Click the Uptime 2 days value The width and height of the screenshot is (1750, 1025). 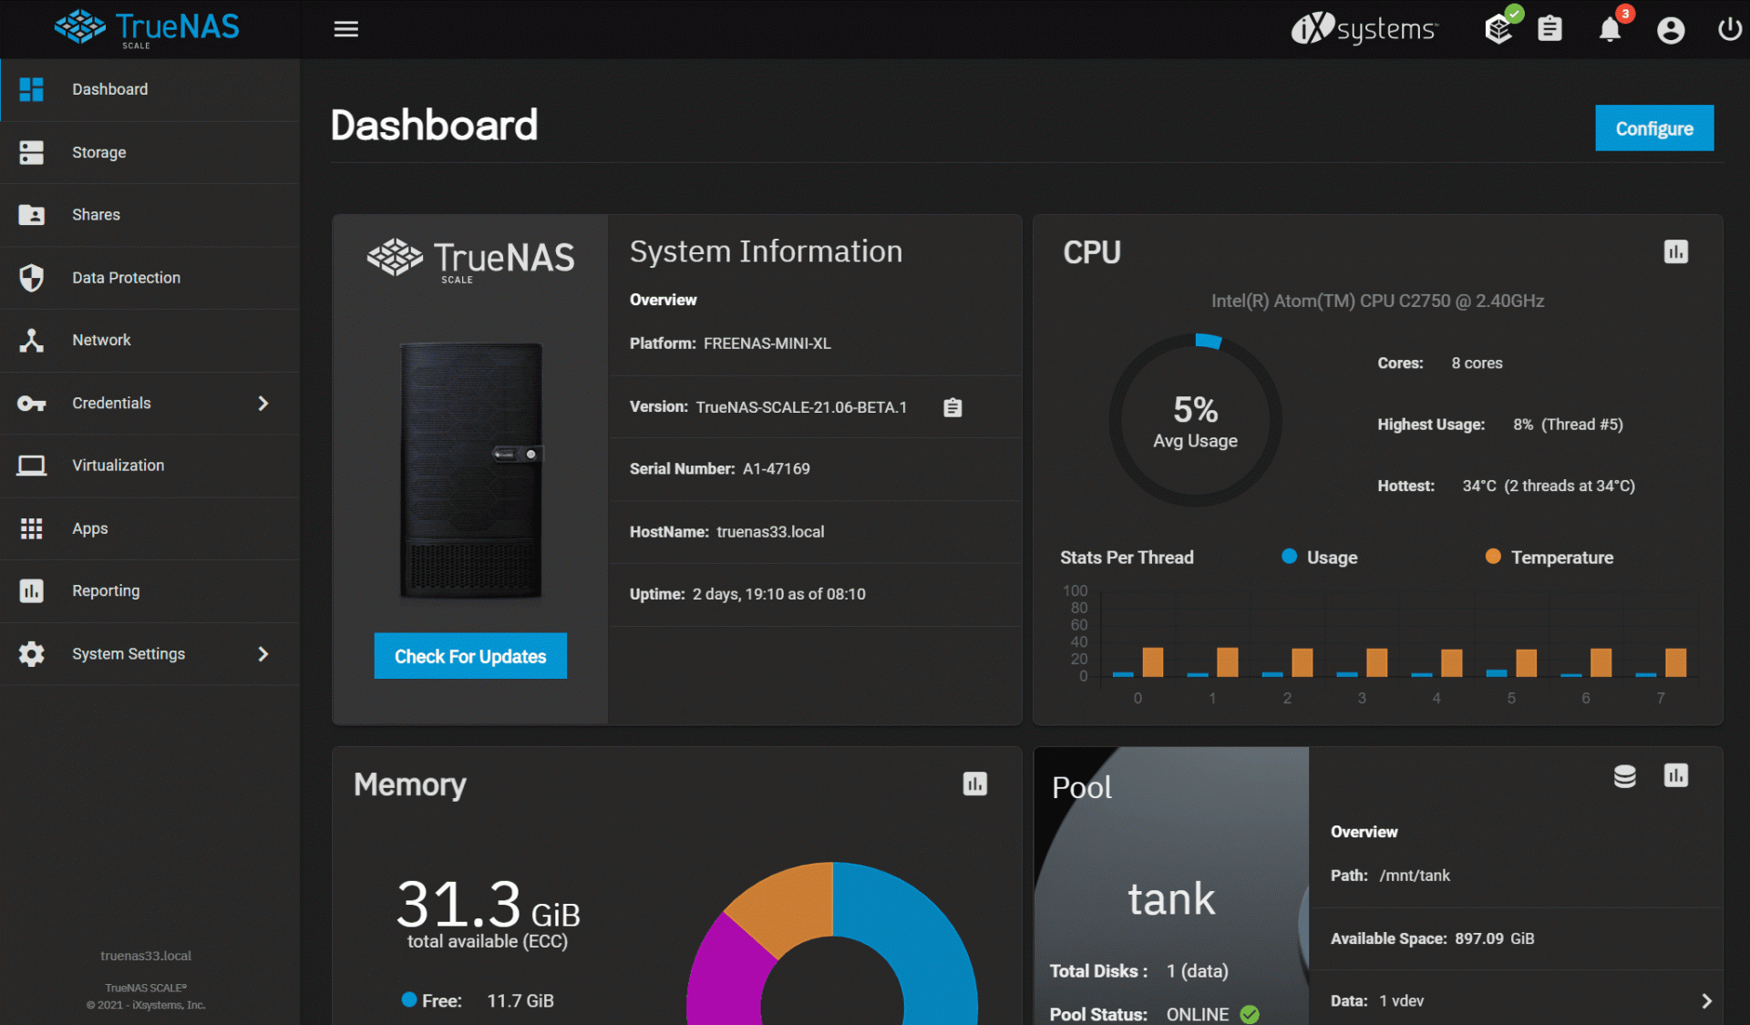pos(779,594)
